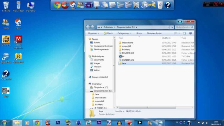The image size is (224, 126).
Task: Click the CCleaner icon in the dock
Action: pos(65,5)
